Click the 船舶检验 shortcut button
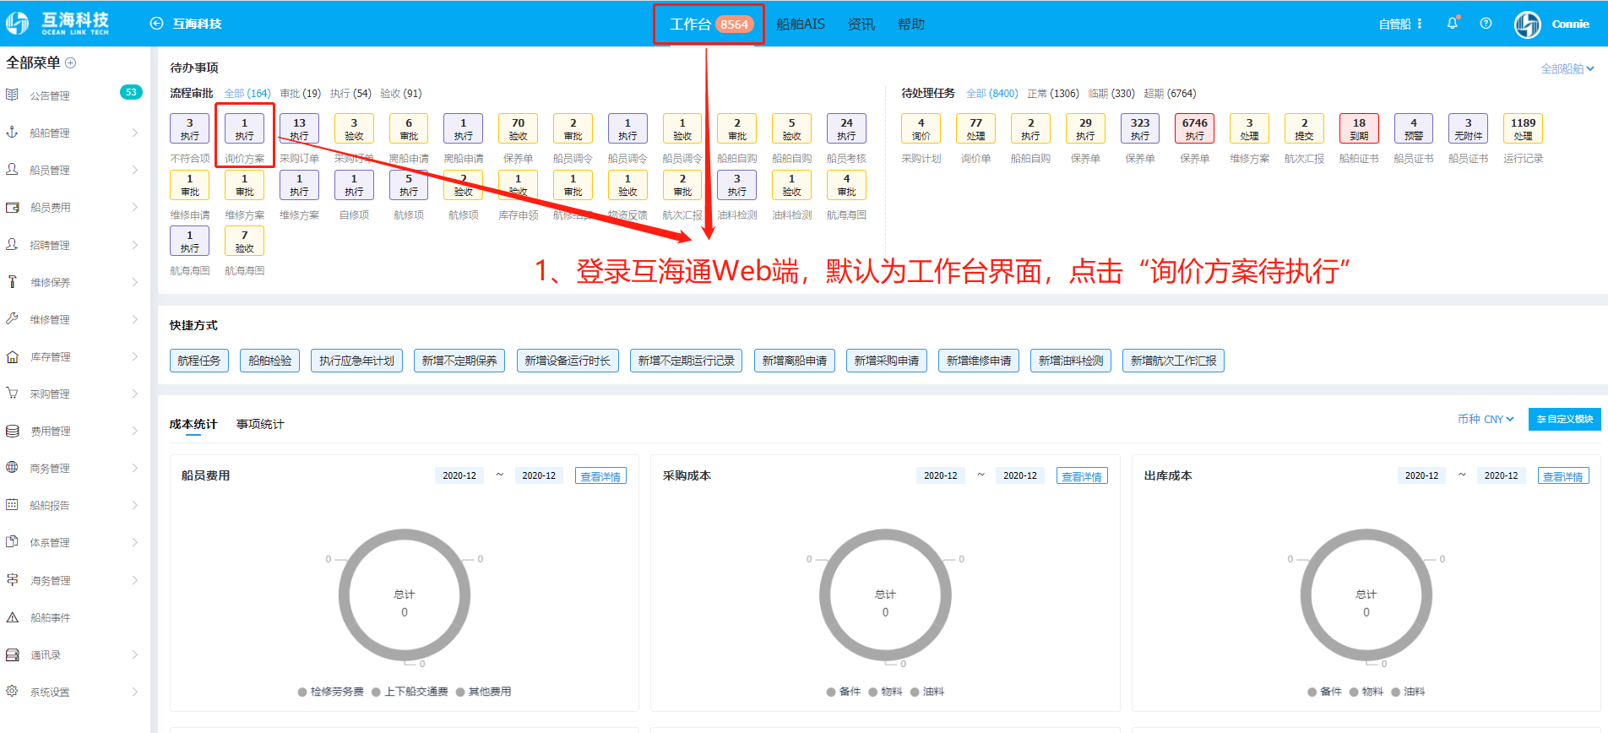 (270, 361)
